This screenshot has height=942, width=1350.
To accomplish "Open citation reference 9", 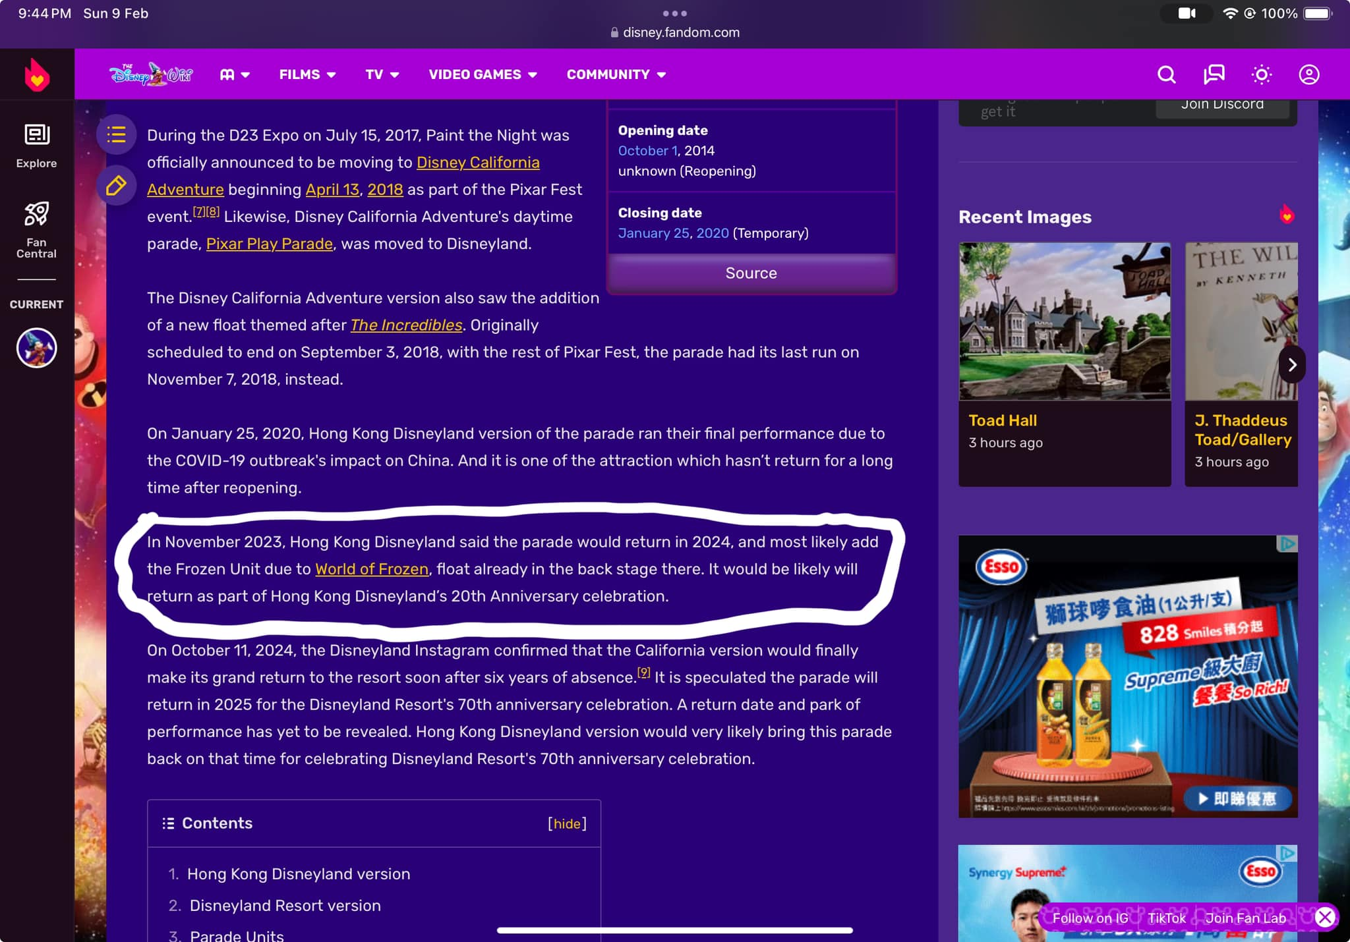I will [643, 673].
